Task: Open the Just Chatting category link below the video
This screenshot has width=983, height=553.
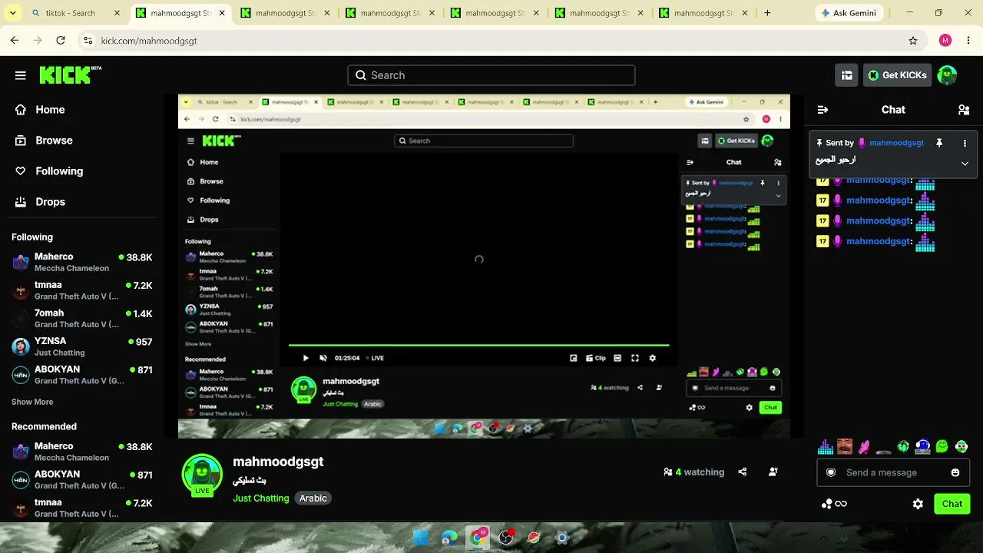Action: coord(261,498)
